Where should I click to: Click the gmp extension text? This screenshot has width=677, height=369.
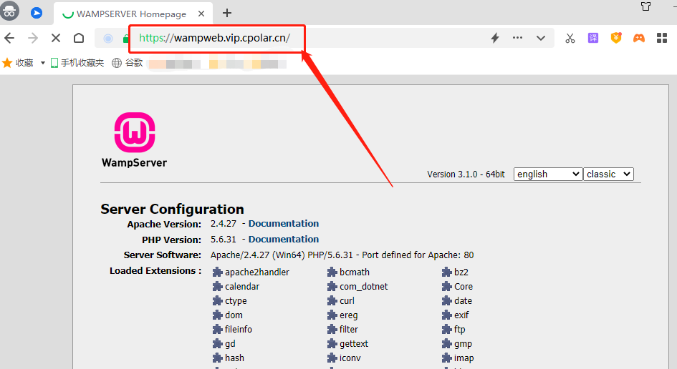point(463,344)
